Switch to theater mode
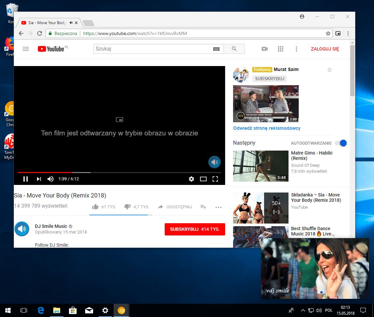This screenshot has height=317, width=374. (x=203, y=179)
